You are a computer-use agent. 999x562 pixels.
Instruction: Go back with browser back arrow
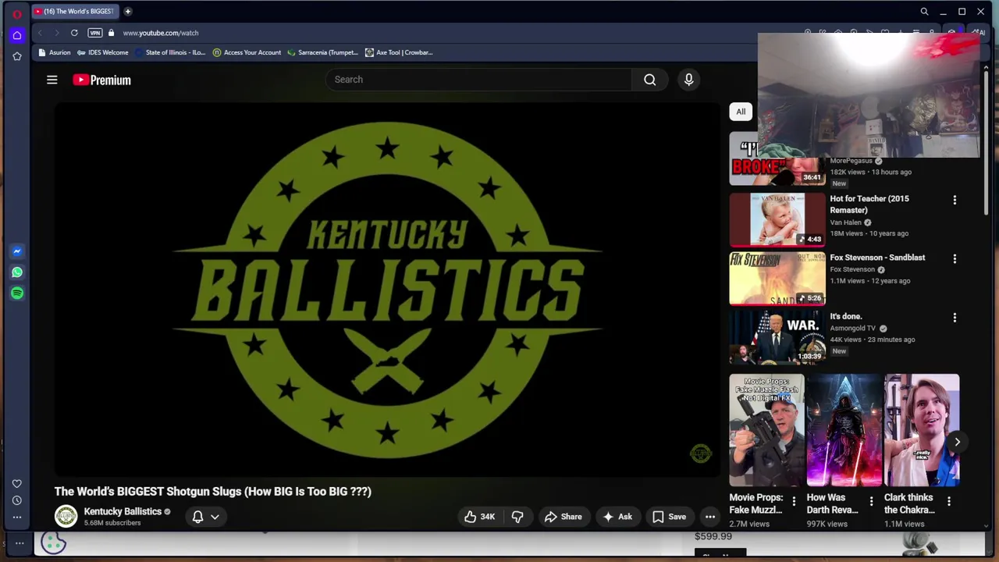41,33
